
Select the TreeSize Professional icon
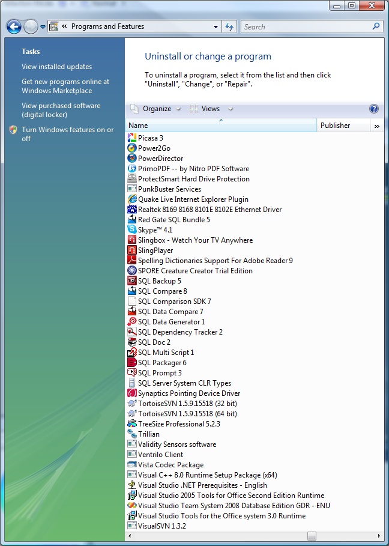pos(132,424)
